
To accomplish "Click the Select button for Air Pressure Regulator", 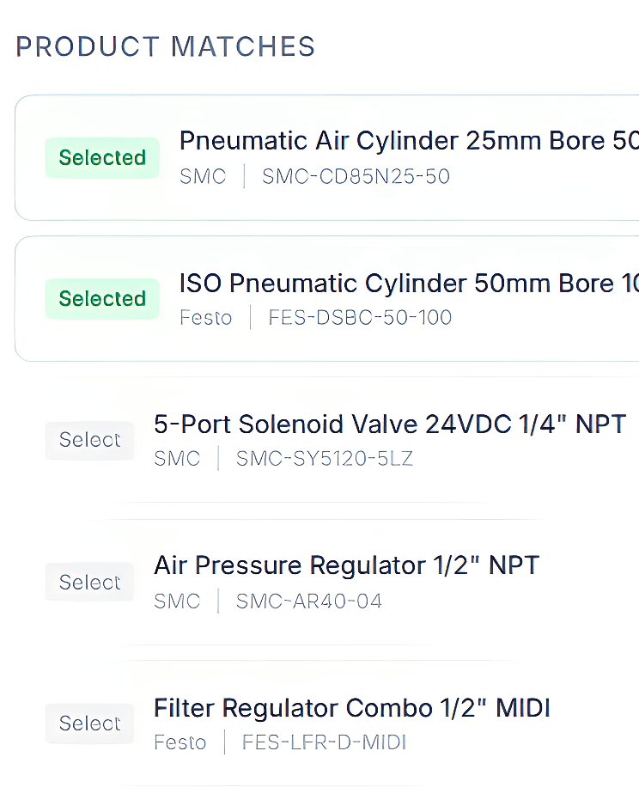I will click(x=89, y=582).
